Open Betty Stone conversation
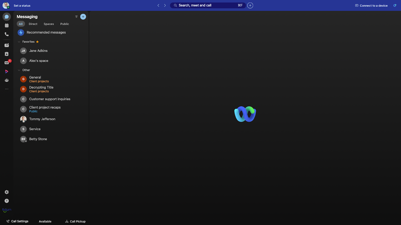Image resolution: width=401 pixels, height=225 pixels. point(51,139)
